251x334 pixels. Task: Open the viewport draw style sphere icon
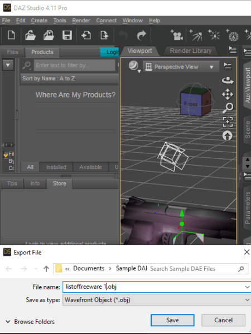click(134, 66)
